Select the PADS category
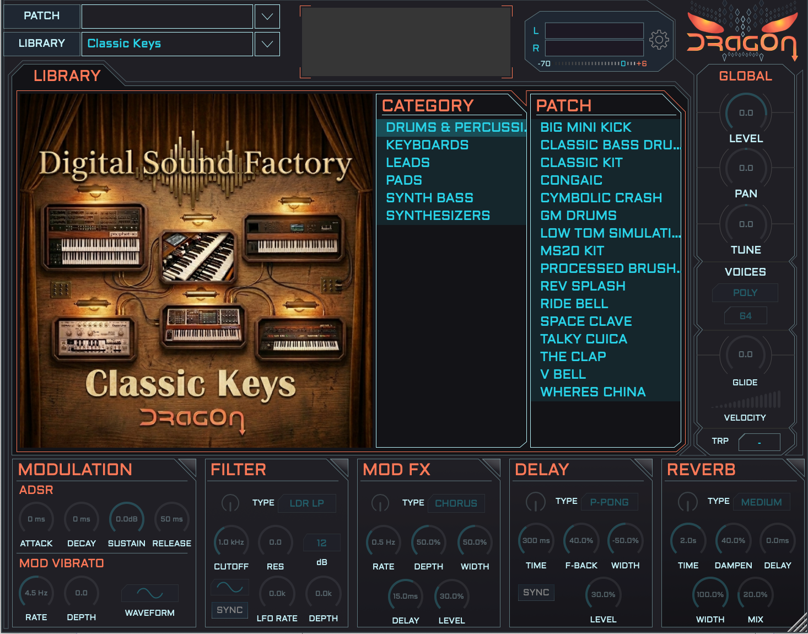The height and width of the screenshot is (634, 808). [451, 180]
